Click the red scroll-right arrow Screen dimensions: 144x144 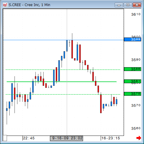[138, 138]
